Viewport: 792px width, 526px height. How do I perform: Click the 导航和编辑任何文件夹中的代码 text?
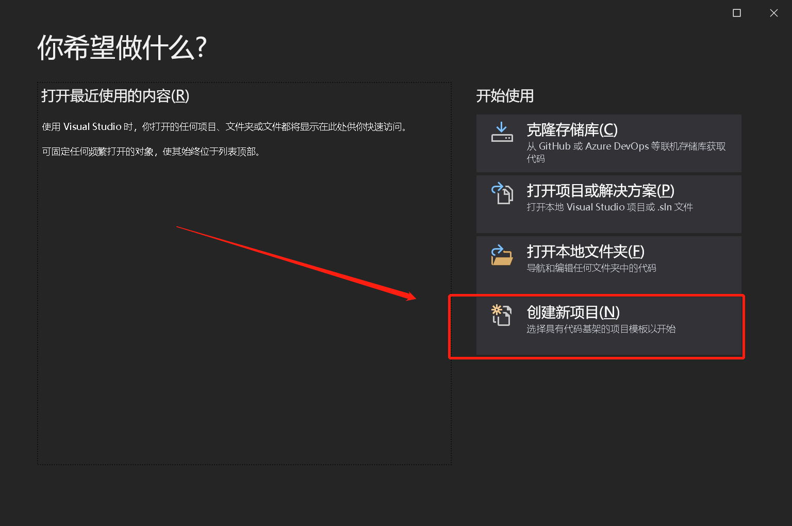tap(591, 268)
